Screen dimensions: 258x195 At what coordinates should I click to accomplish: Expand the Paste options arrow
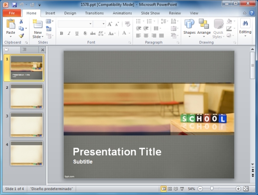(x=11, y=36)
